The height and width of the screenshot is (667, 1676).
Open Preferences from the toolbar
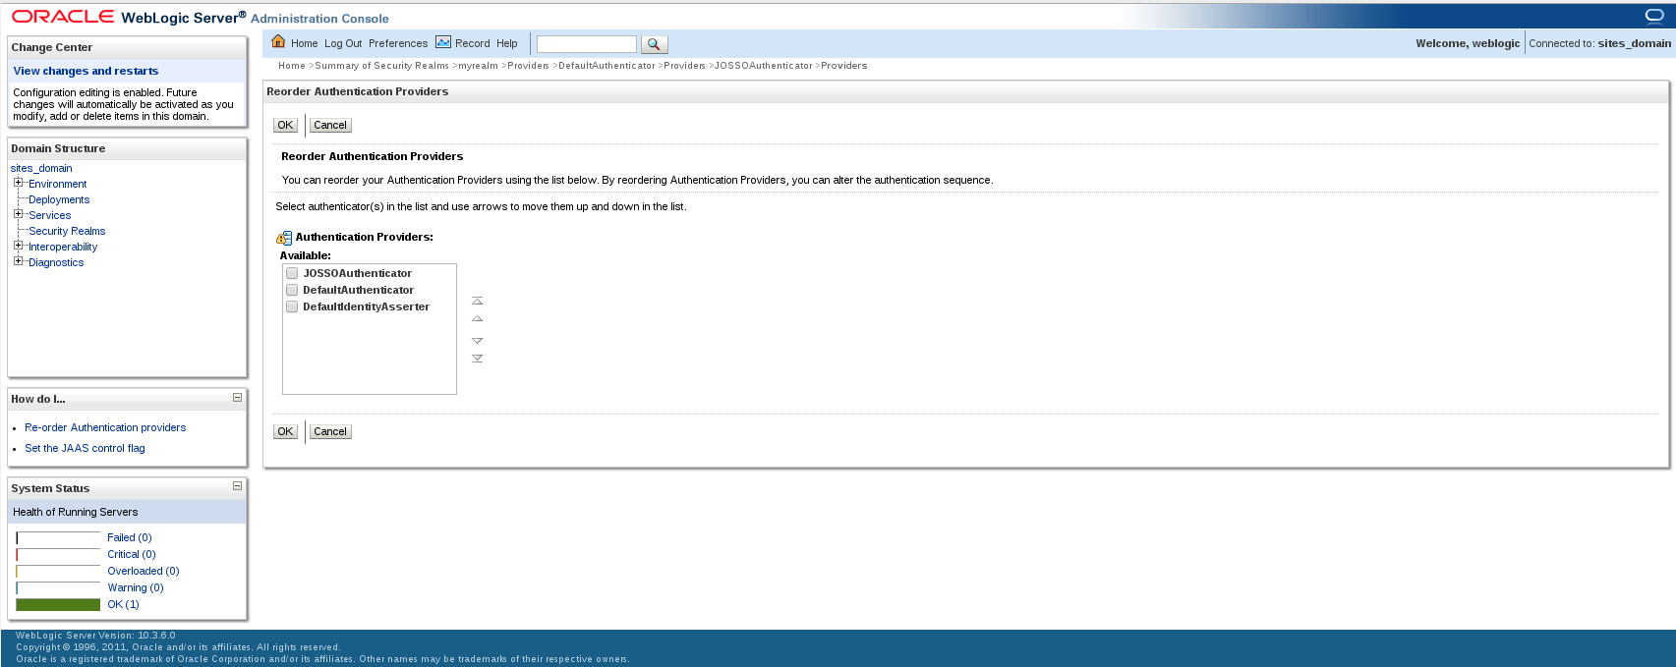click(x=398, y=43)
